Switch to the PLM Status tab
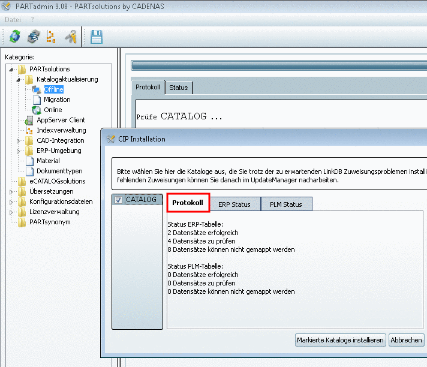The height and width of the screenshot is (367, 427). 286,204
